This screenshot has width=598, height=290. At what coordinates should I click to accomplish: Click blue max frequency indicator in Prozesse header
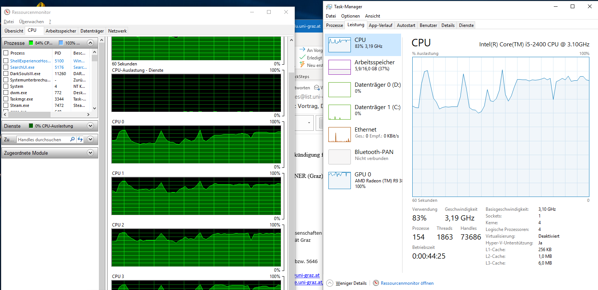(61, 43)
